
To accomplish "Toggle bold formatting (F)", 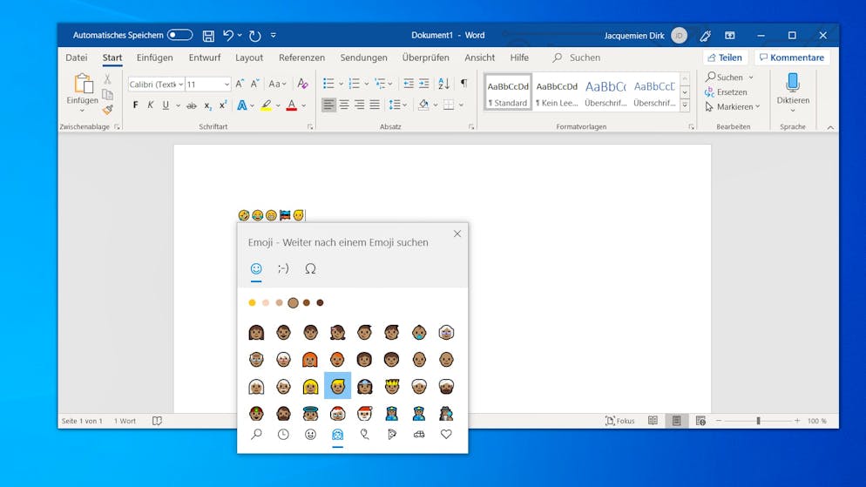I will (135, 105).
